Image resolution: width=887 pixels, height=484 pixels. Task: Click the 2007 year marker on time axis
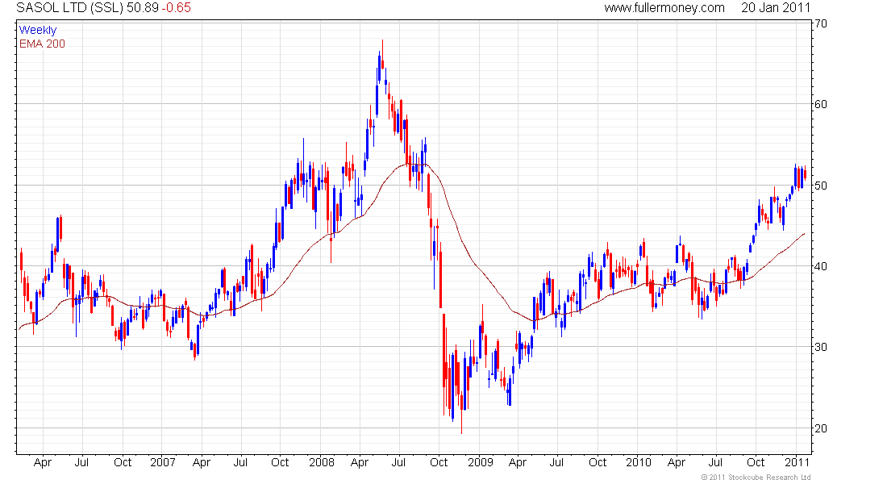[162, 462]
